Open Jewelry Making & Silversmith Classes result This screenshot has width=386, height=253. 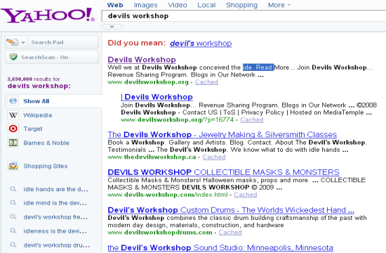(222, 134)
